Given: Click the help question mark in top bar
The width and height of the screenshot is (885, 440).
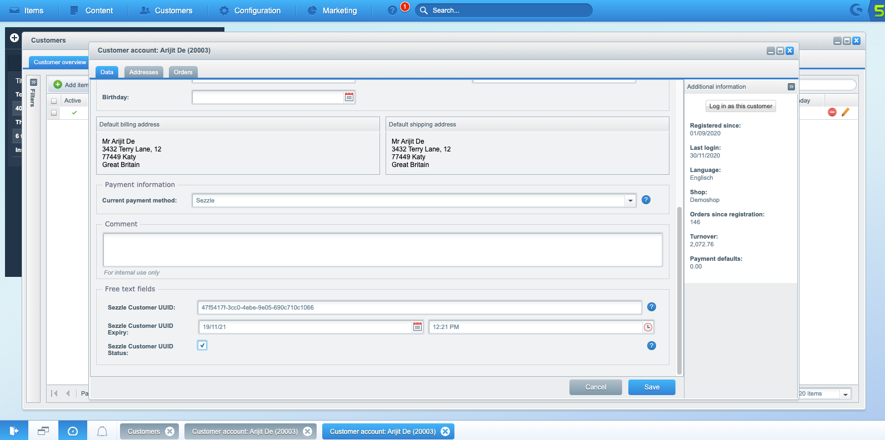Looking at the screenshot, I should pos(392,11).
